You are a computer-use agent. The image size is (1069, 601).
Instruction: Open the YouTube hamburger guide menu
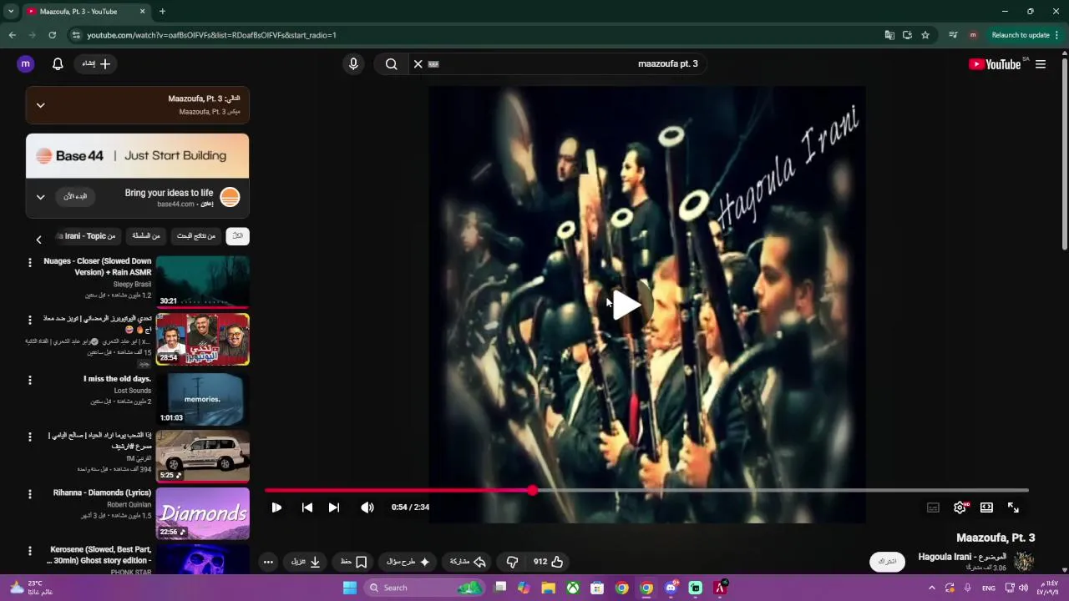[x=1041, y=64]
